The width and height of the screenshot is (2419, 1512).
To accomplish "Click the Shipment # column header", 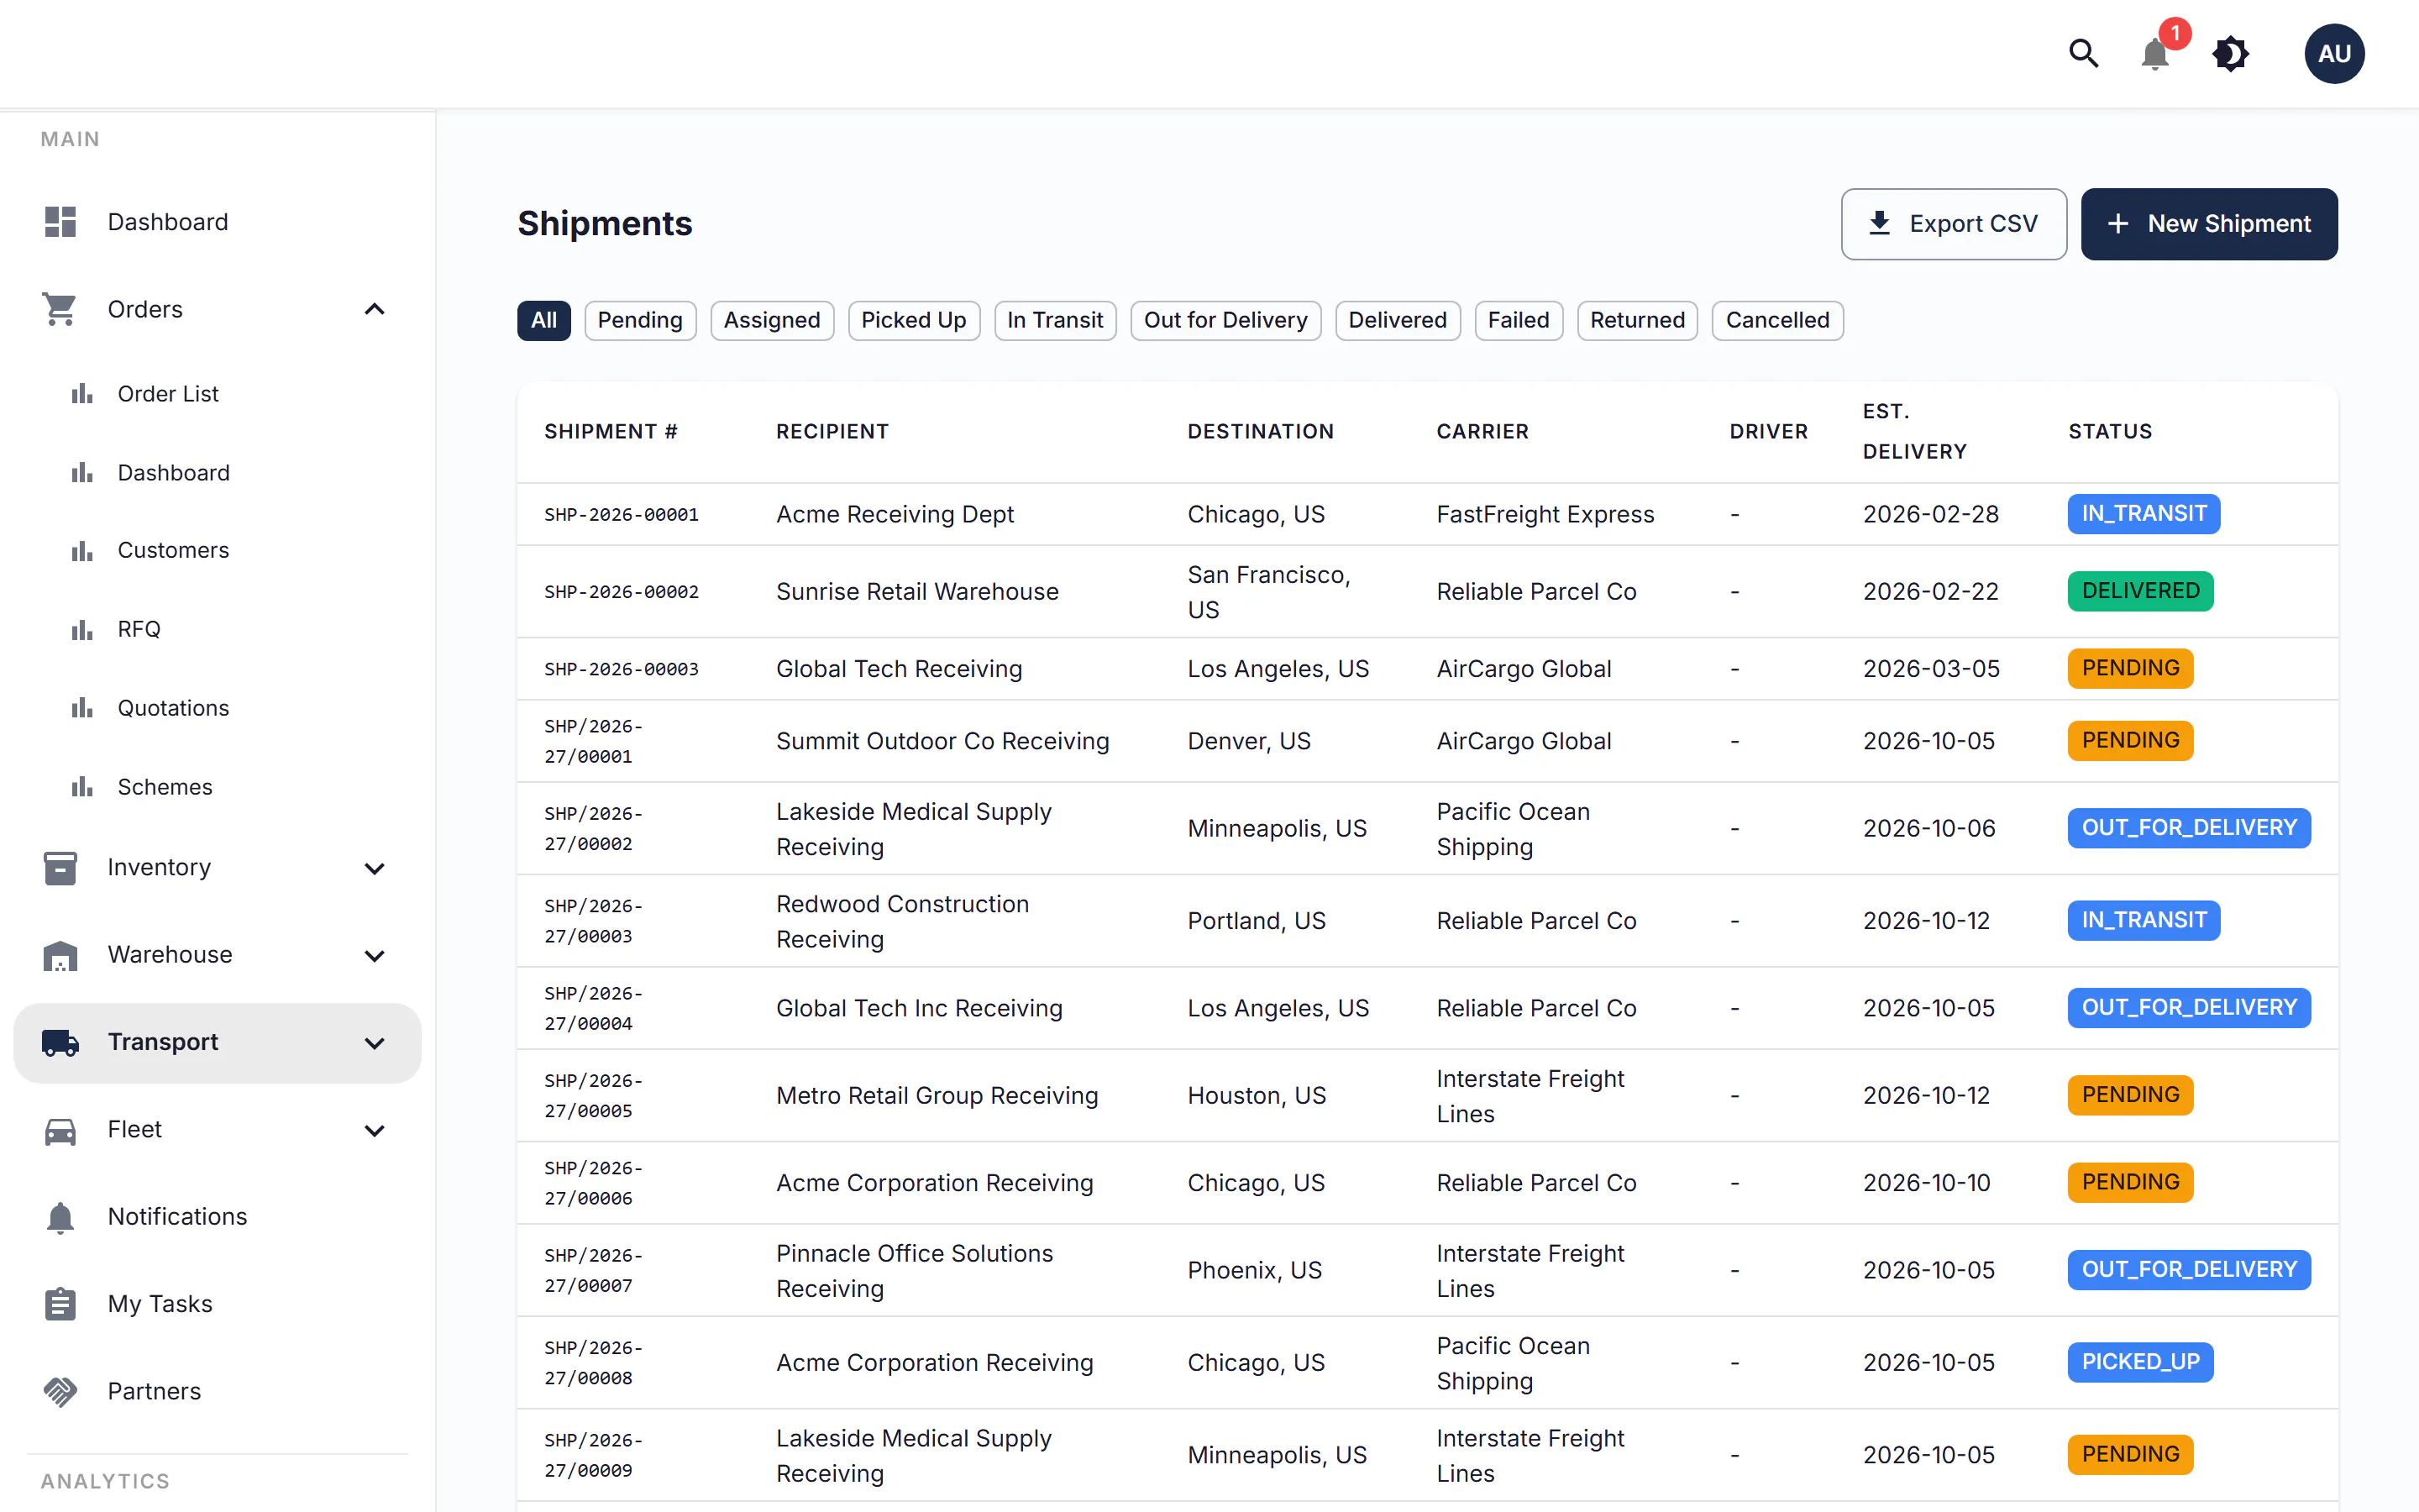I will [611, 431].
